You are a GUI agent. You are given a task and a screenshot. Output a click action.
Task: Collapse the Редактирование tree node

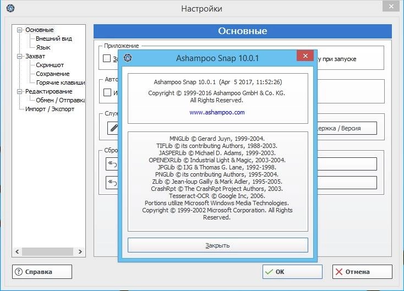tap(19, 91)
